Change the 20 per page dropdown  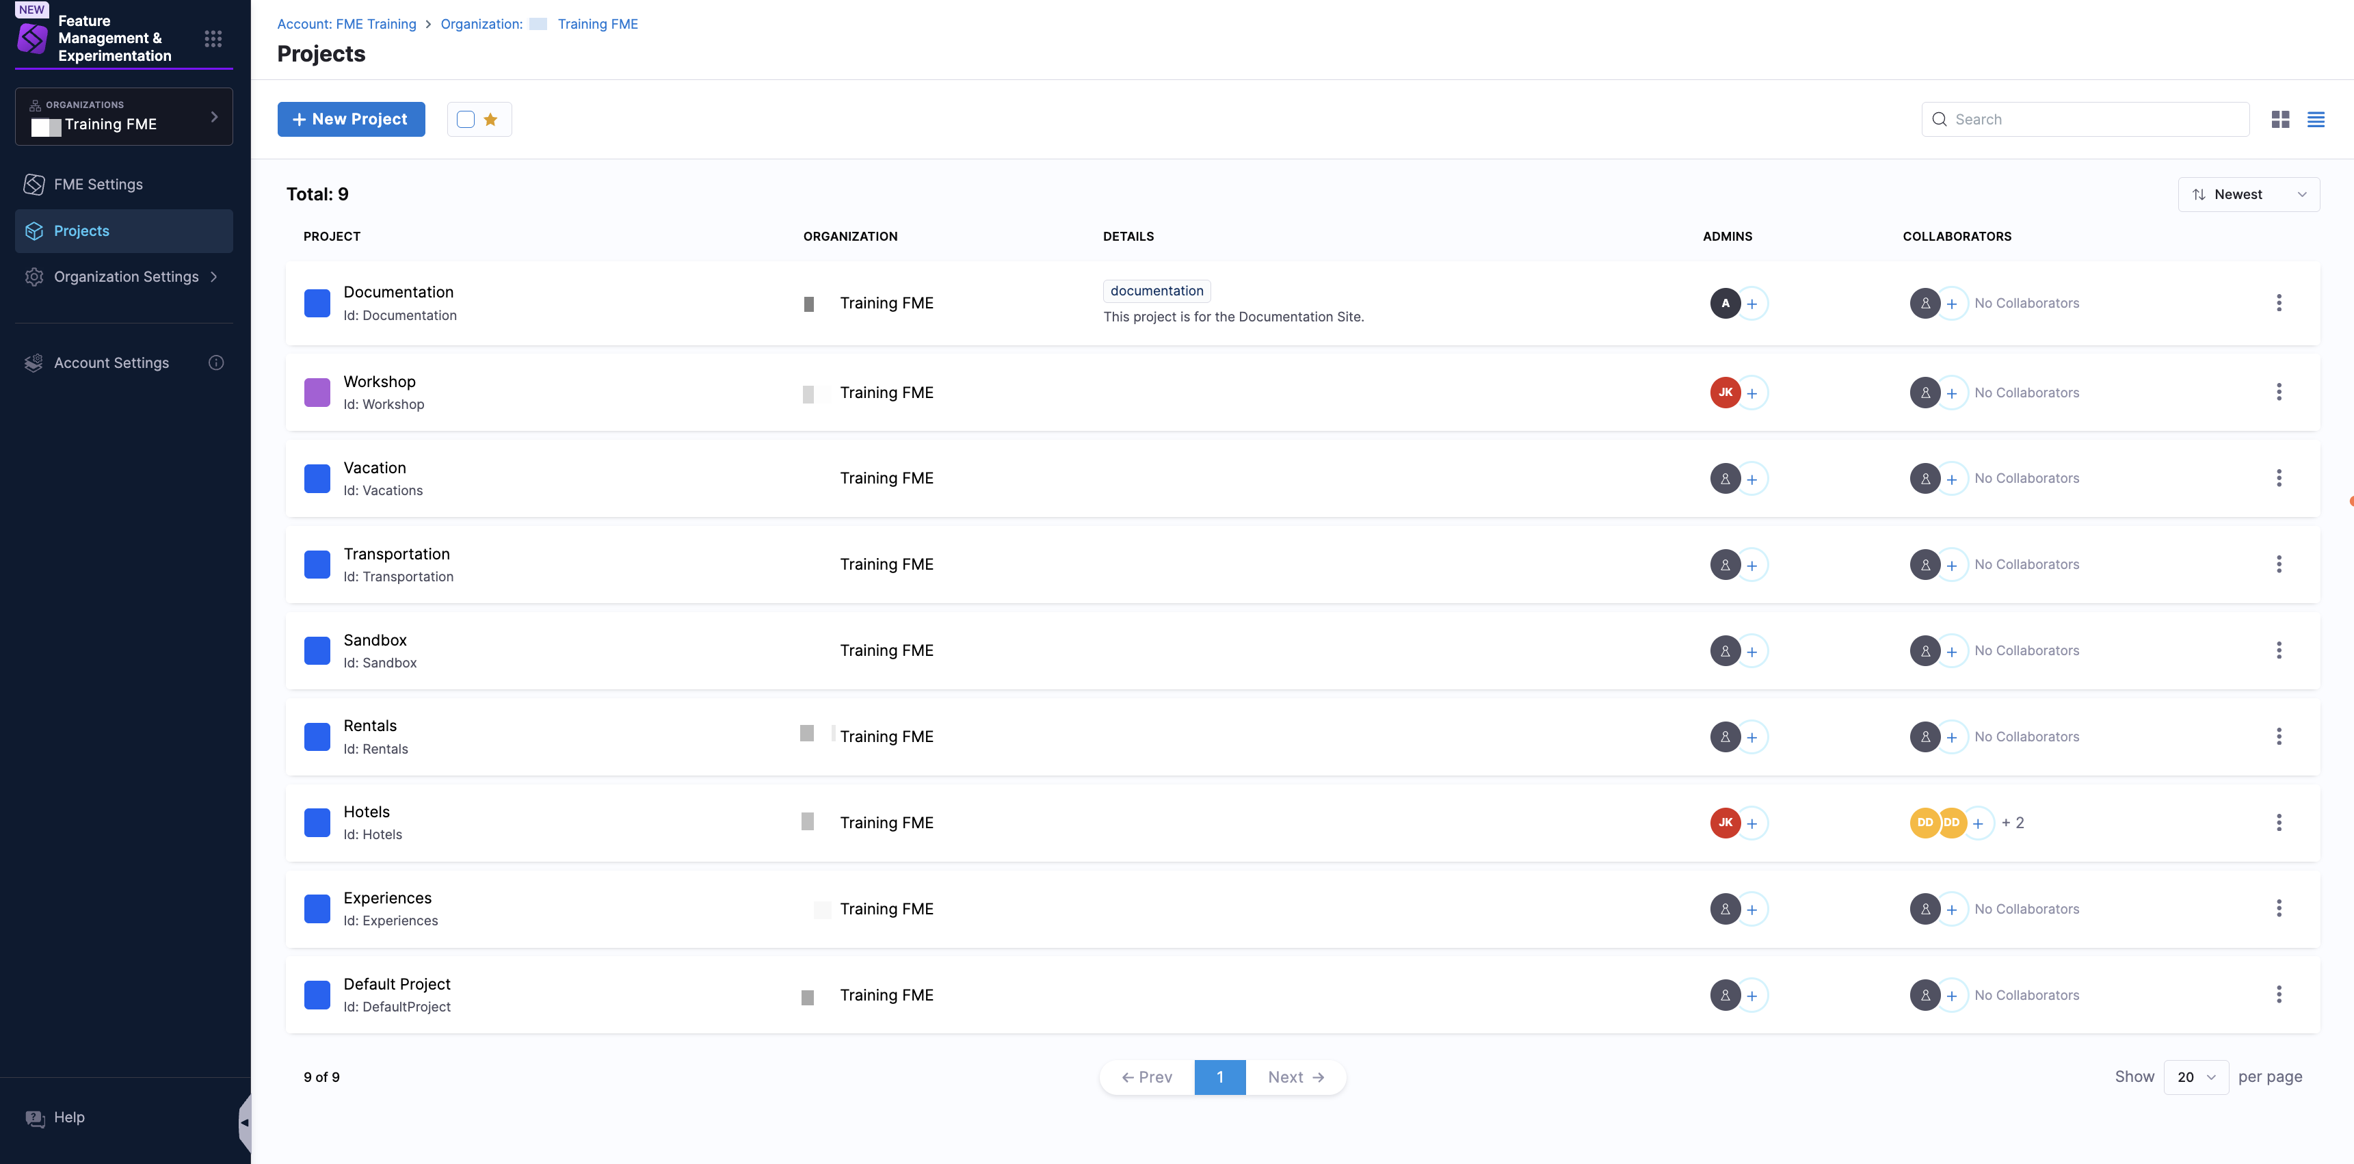2195,1076
